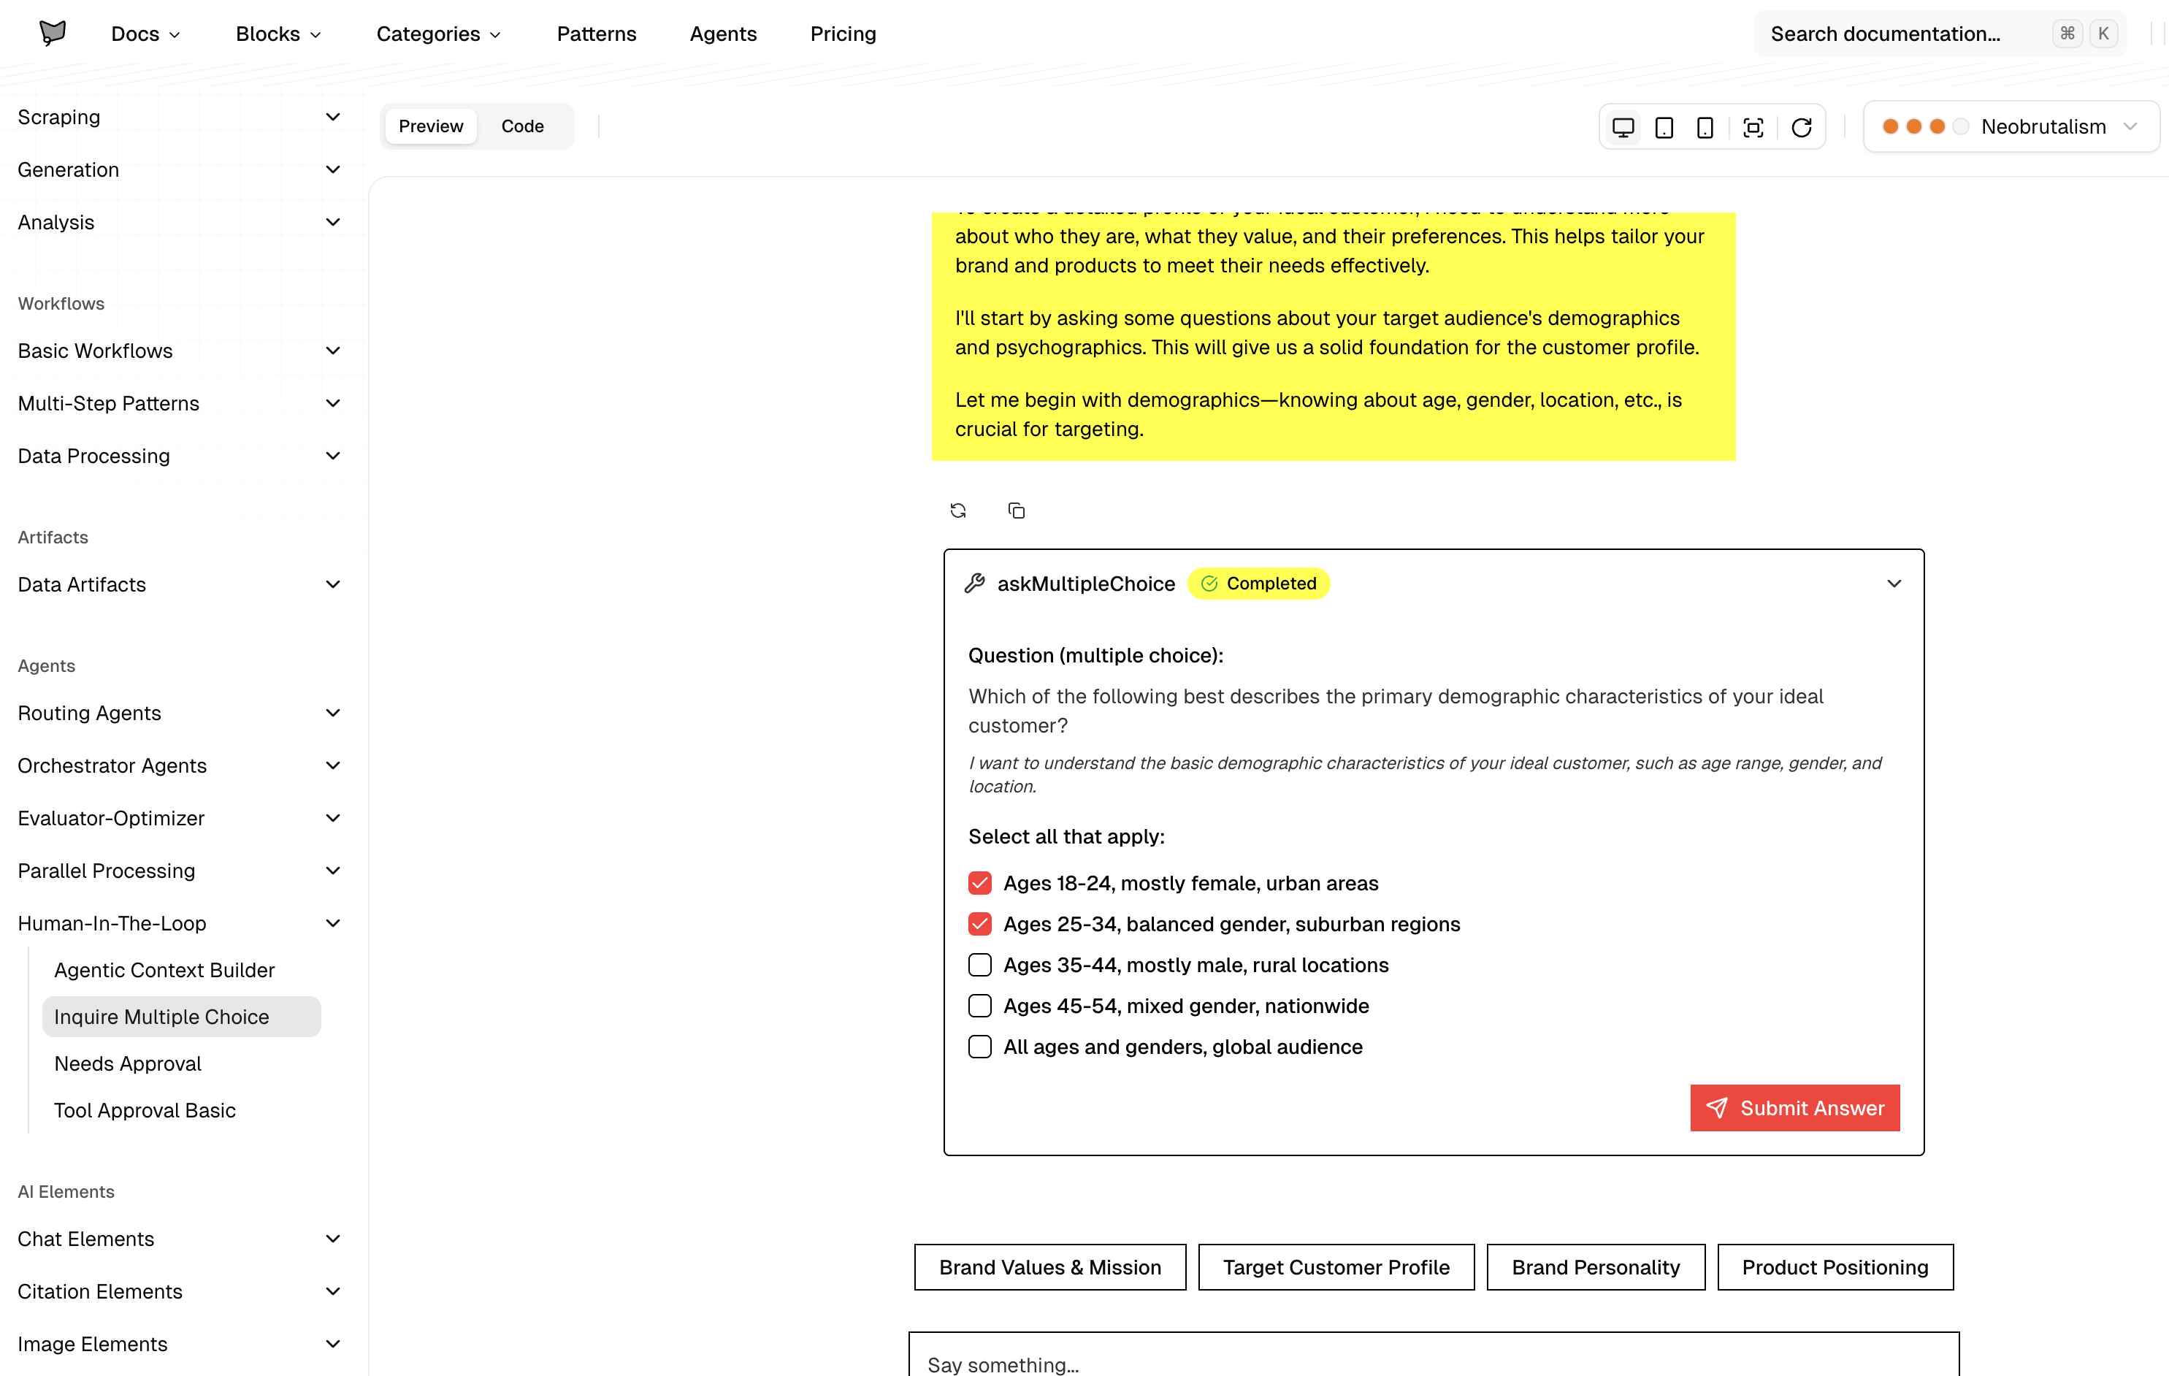Click the site logo icon
Screen dimensions: 2169x1376
click(x=53, y=34)
